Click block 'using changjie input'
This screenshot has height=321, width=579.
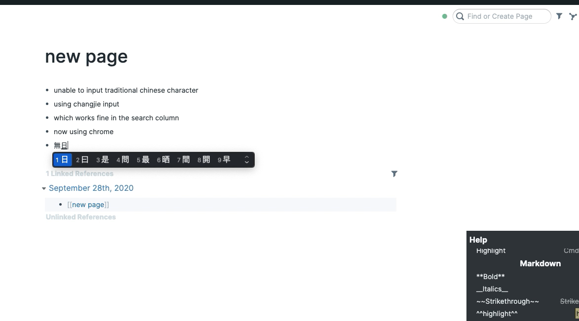click(x=86, y=104)
